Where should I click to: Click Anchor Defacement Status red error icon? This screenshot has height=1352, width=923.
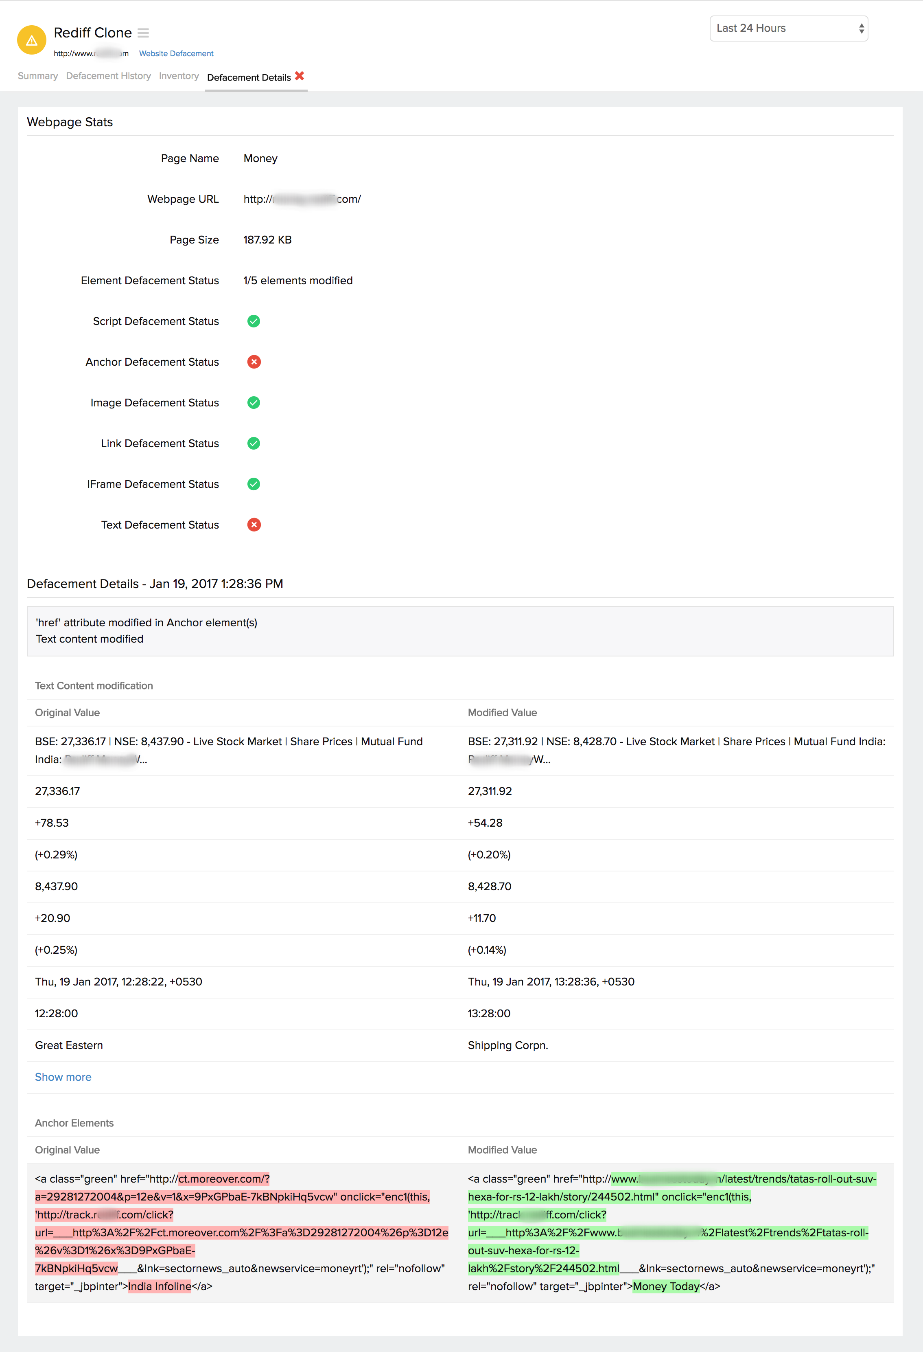[x=254, y=362]
